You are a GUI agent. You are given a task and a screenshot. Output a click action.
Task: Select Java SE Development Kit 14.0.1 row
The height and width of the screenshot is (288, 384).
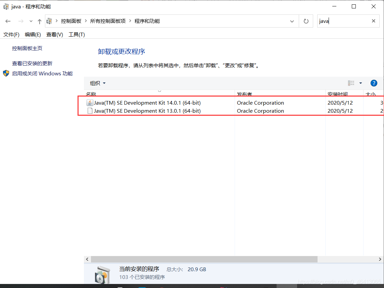234,103
